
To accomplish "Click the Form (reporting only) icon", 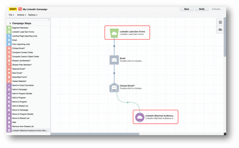I will tap(9, 44).
